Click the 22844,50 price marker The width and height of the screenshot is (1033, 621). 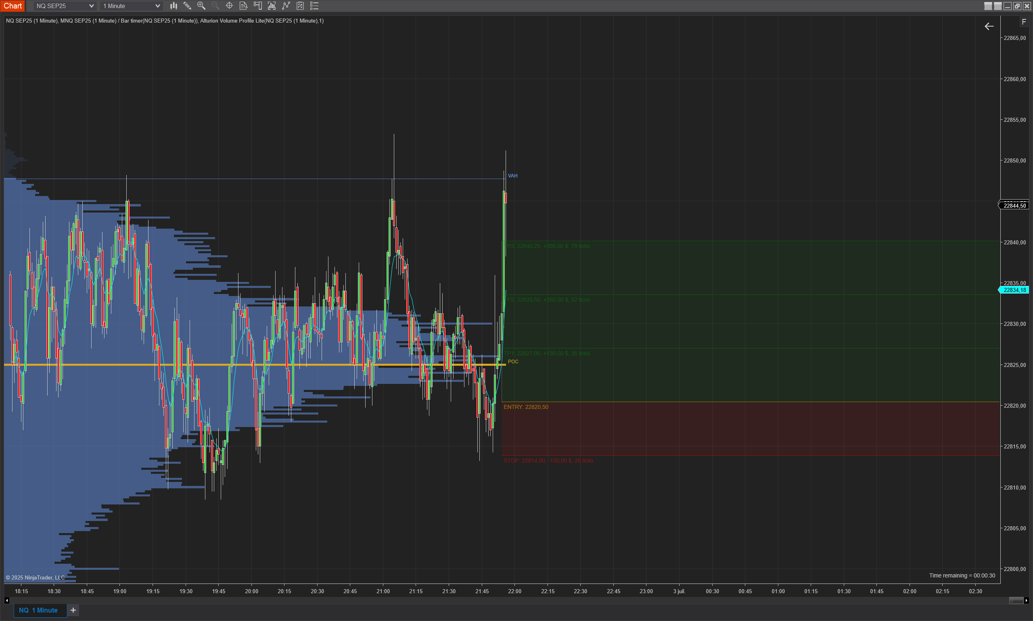click(x=1014, y=206)
